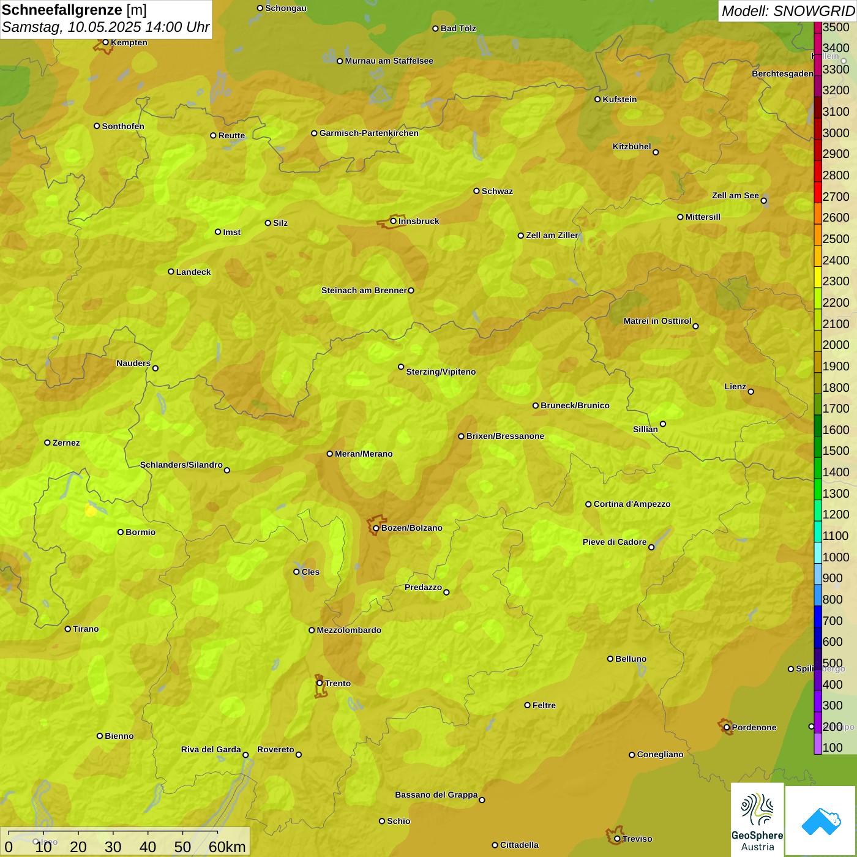Click the Bad Tölz location dot
The image size is (857, 857).
pos(435,28)
